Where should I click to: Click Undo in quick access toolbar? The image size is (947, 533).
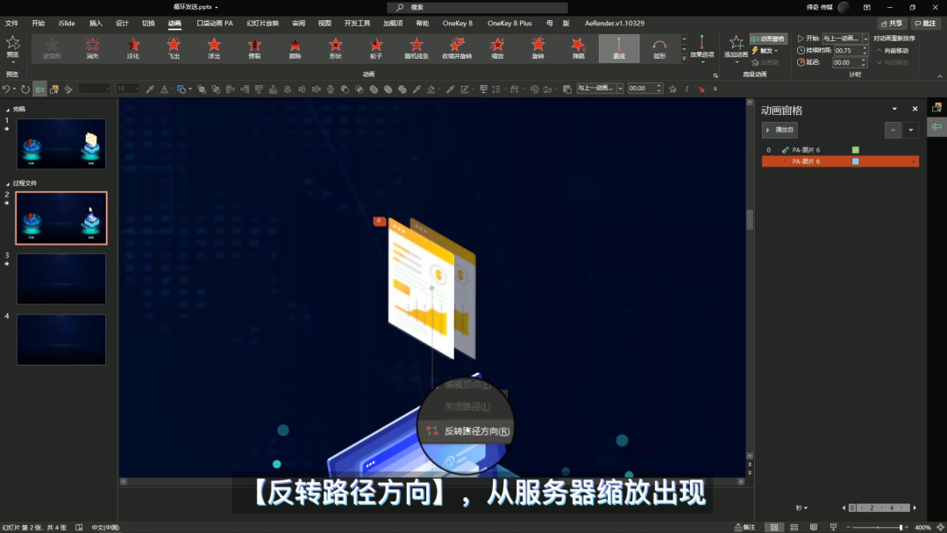6,89
